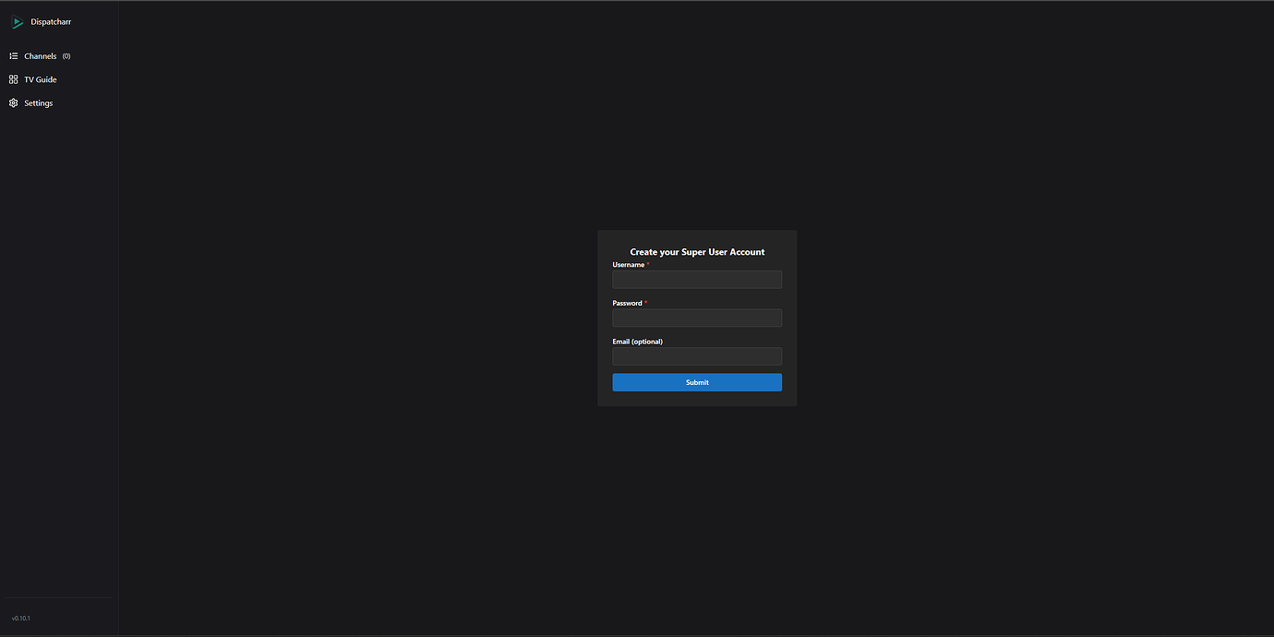Click the version number v0.10.1
The height and width of the screenshot is (637, 1274).
(21, 618)
